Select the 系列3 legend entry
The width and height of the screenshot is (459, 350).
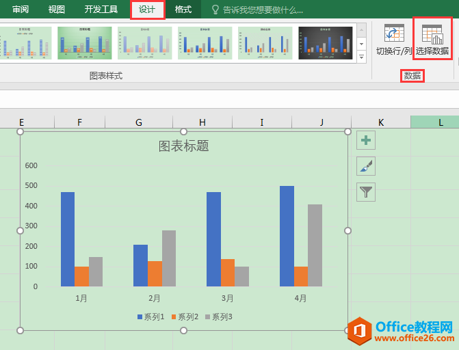[x=219, y=317]
